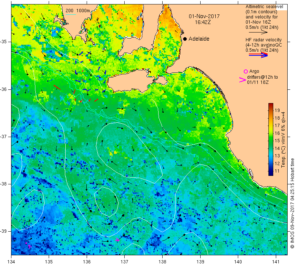Click the 137 longitude axis label
The width and height of the screenshot is (295, 266).
click(x=125, y=262)
